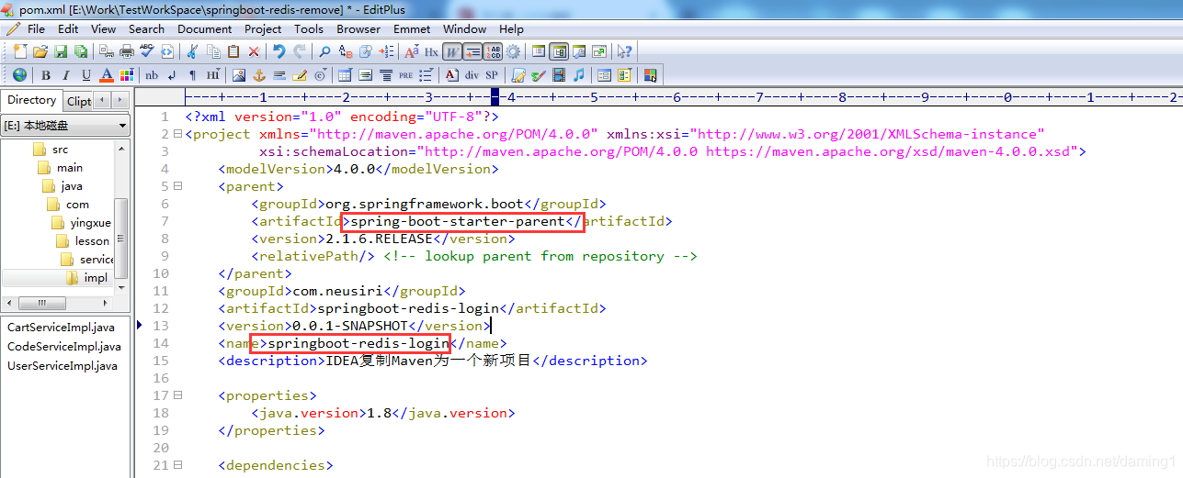Switch to the Cliptext tab
1183x478 pixels.
pyautogui.click(x=78, y=101)
